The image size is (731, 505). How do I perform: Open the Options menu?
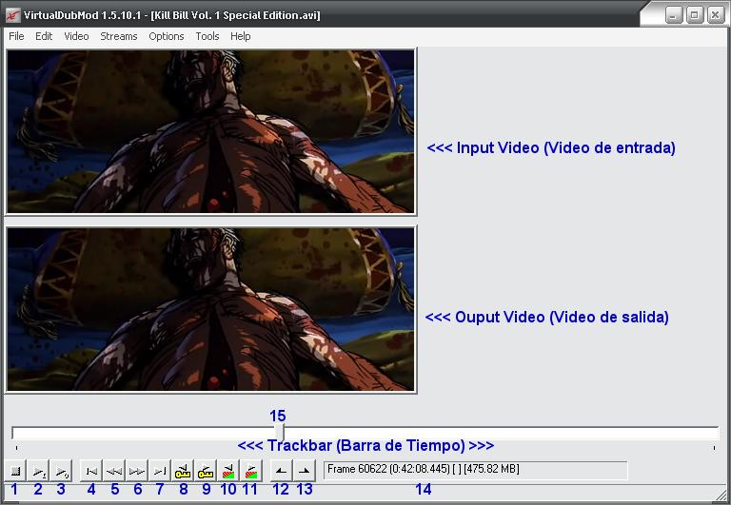[x=167, y=36]
